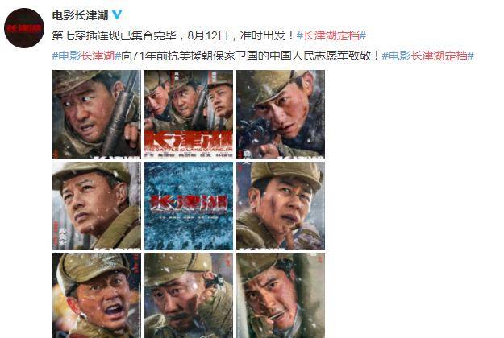Viewport: 504px width, 338px height.
Task: View top-middle poster with three soldiers
Action: [189, 114]
